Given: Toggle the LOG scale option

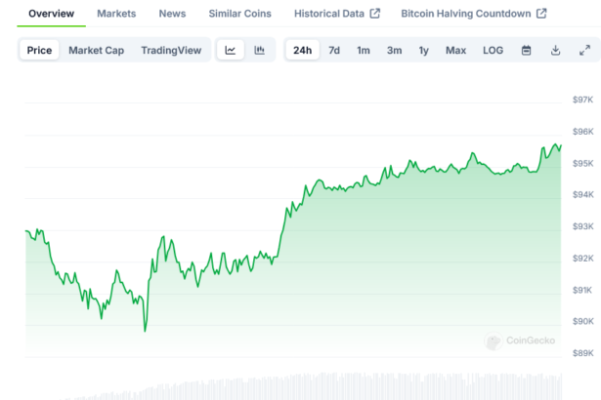Looking at the screenshot, I should tap(494, 50).
